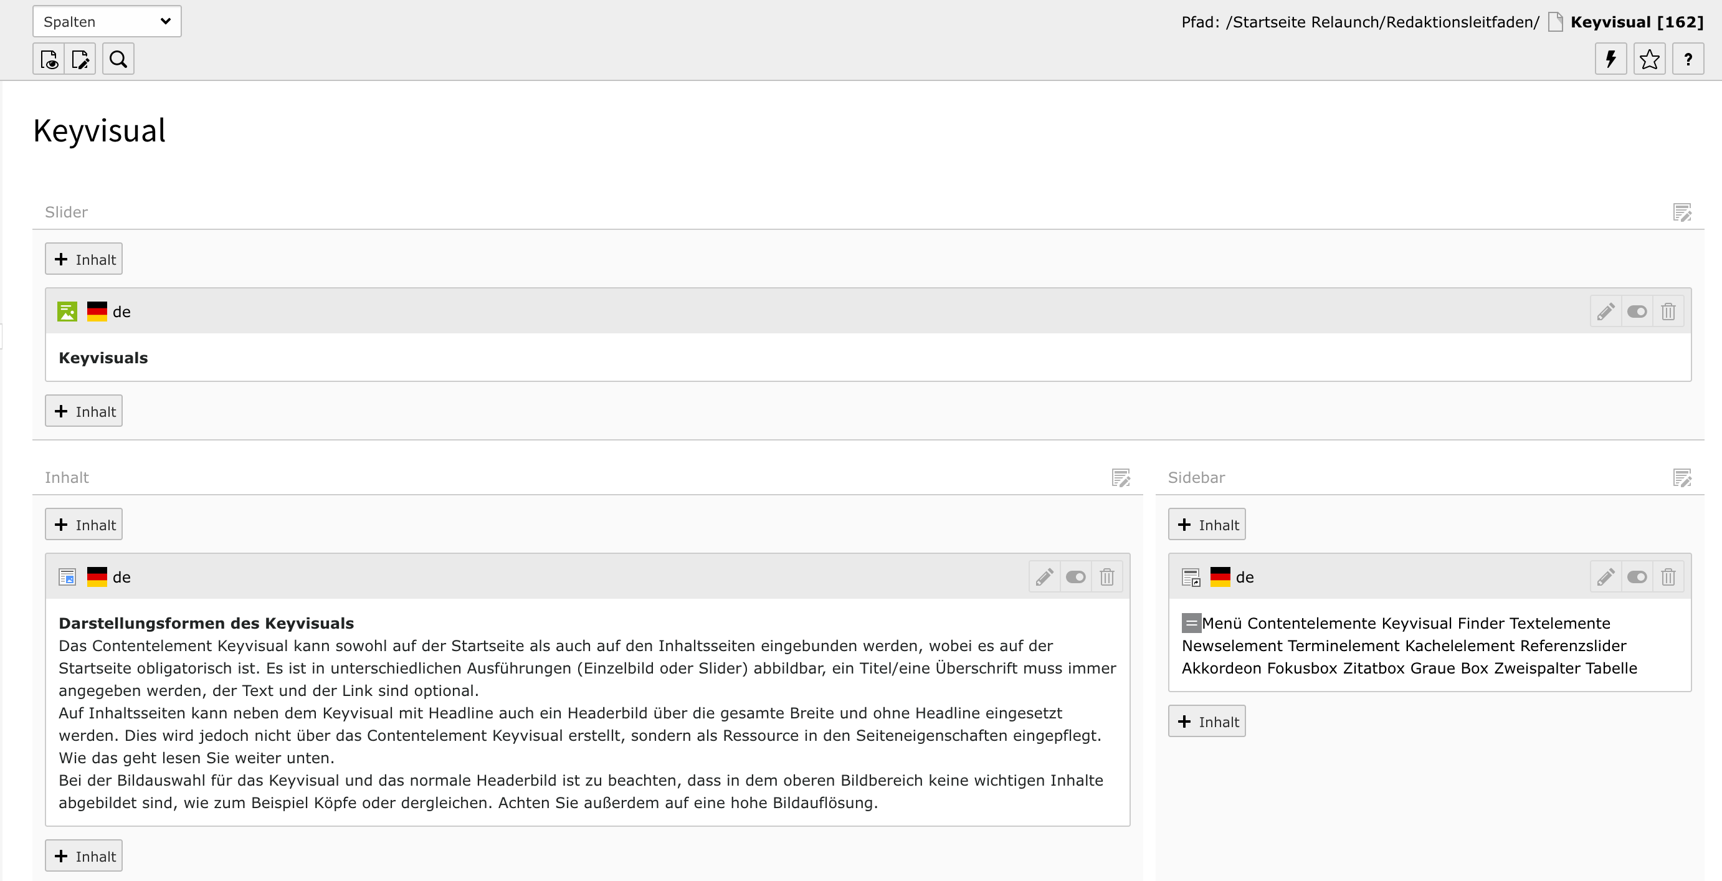Open Keyvisuals element title
Image resolution: width=1722 pixels, height=881 pixels.
coord(103,358)
